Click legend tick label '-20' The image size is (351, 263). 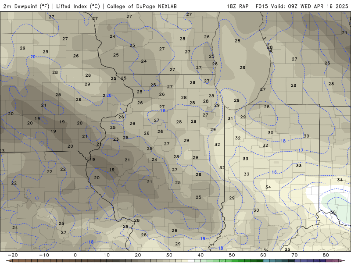pyautogui.click(x=13, y=255)
